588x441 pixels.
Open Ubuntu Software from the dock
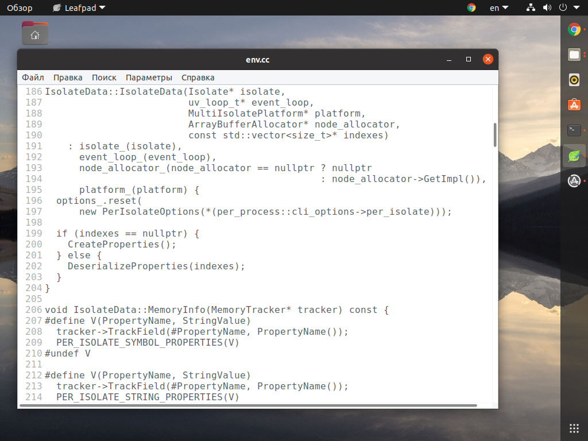pyautogui.click(x=574, y=105)
